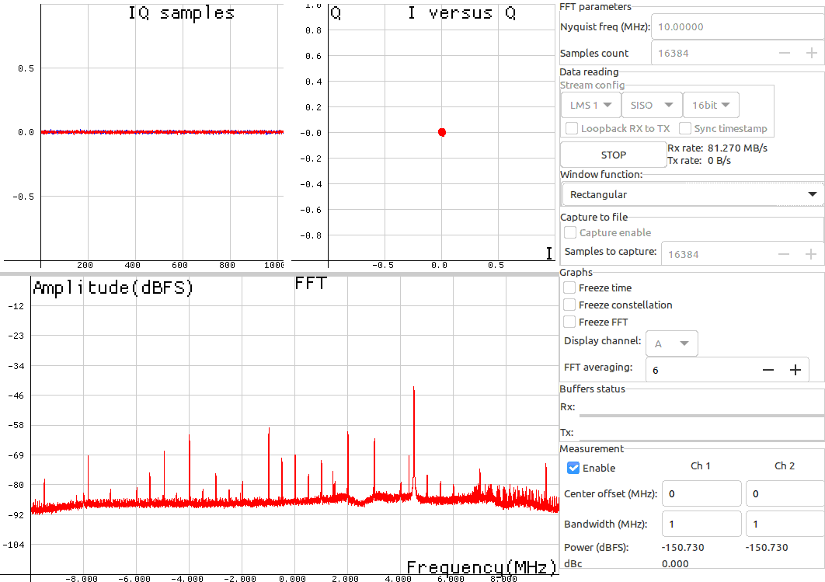Image resolution: width=825 pixels, height=582 pixels.
Task: Open the SISO mode dropdown
Action: (650, 105)
